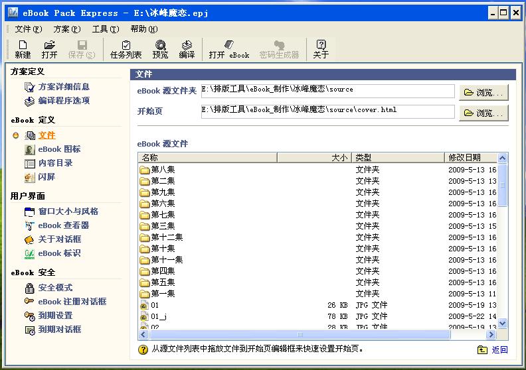This screenshot has height=370, width=526.
Task: Open 编译程序选项 in the sidebar
Action: coord(57,101)
